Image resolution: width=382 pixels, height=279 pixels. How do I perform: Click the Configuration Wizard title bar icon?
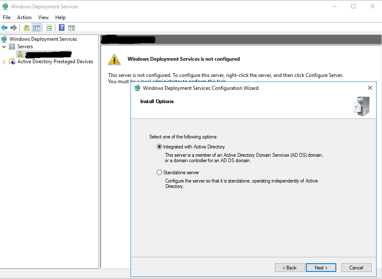pos(138,88)
